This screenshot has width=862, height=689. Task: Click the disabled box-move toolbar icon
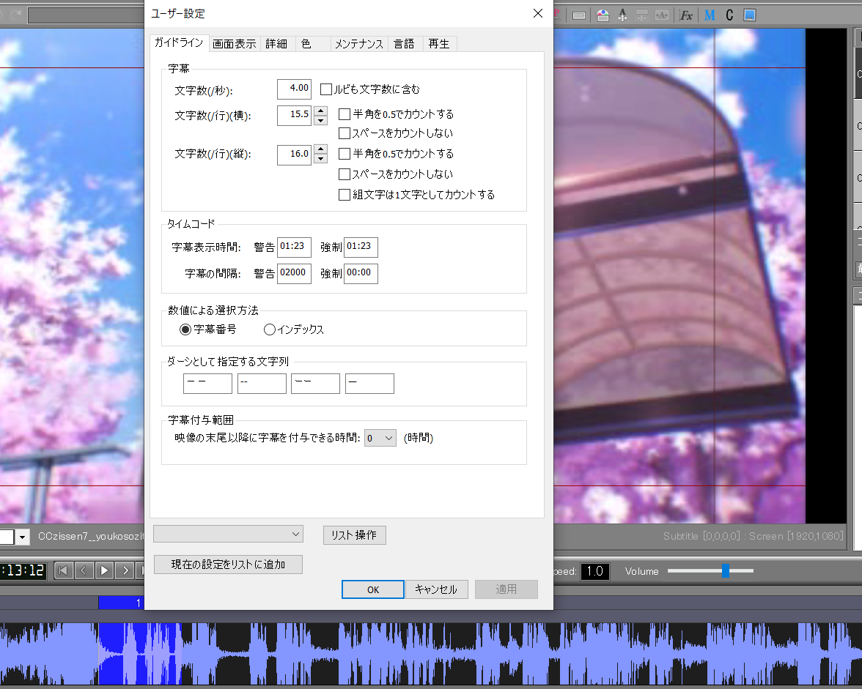(642, 15)
